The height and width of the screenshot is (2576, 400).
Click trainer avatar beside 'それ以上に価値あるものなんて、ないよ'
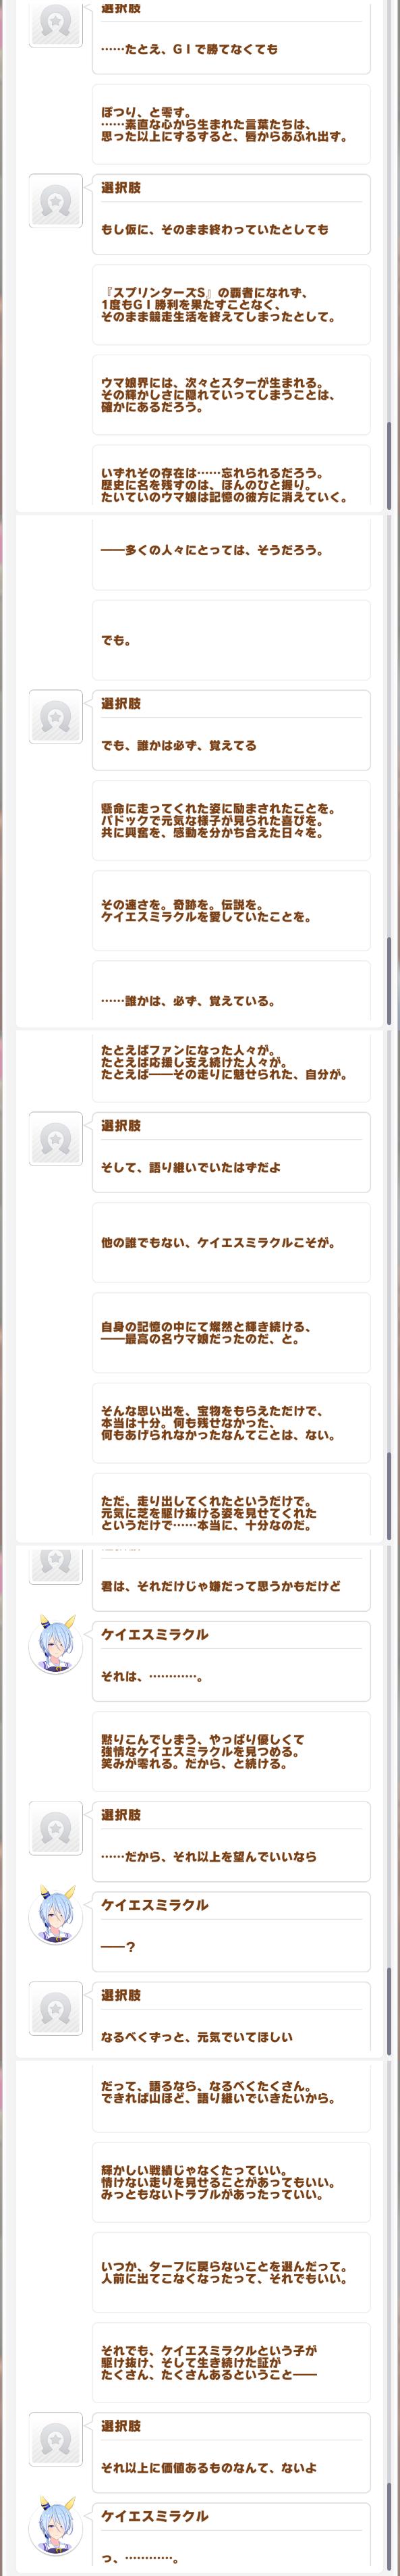[56, 2439]
